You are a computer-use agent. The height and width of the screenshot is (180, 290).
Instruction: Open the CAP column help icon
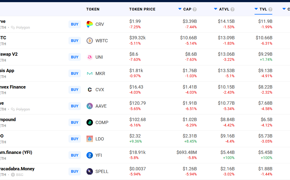pos(195,9)
